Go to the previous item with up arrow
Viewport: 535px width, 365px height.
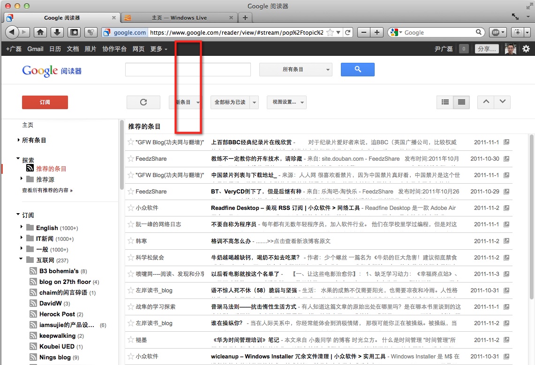coord(486,102)
